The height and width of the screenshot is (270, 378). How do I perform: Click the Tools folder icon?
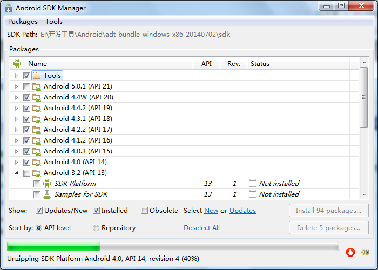(x=37, y=76)
